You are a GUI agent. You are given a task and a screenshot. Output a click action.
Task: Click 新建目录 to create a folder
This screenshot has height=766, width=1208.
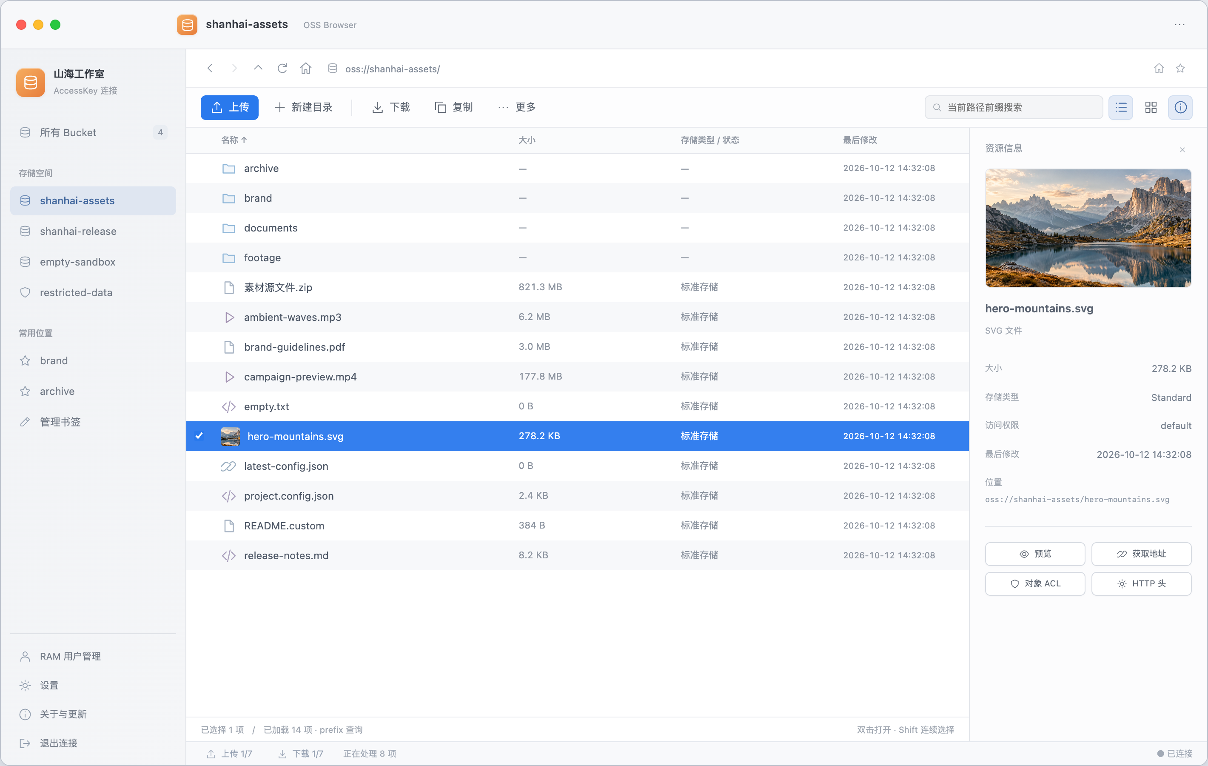(304, 107)
